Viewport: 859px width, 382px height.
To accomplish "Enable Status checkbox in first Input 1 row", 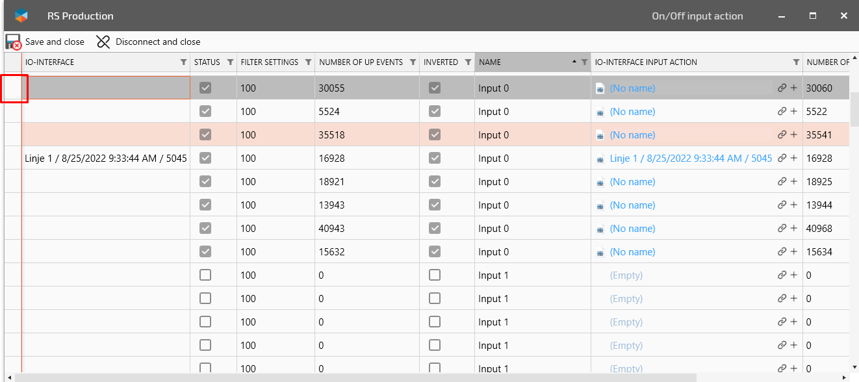I will pyautogui.click(x=205, y=275).
